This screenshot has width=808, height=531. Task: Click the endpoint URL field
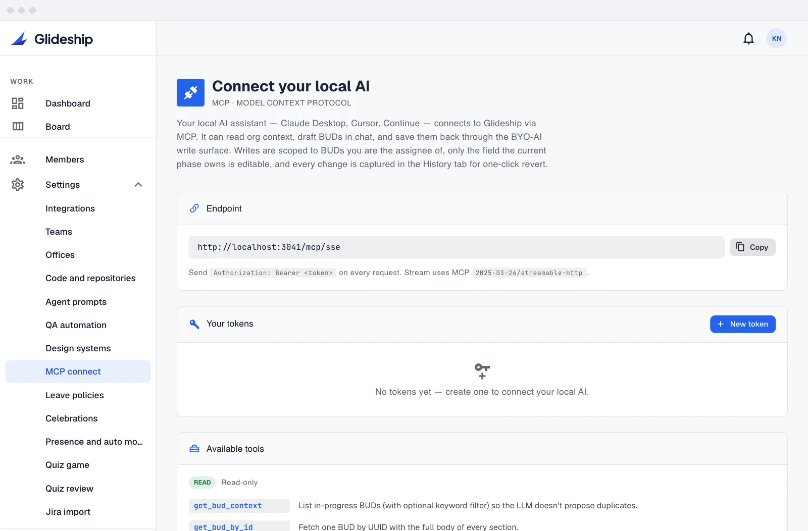[457, 247]
